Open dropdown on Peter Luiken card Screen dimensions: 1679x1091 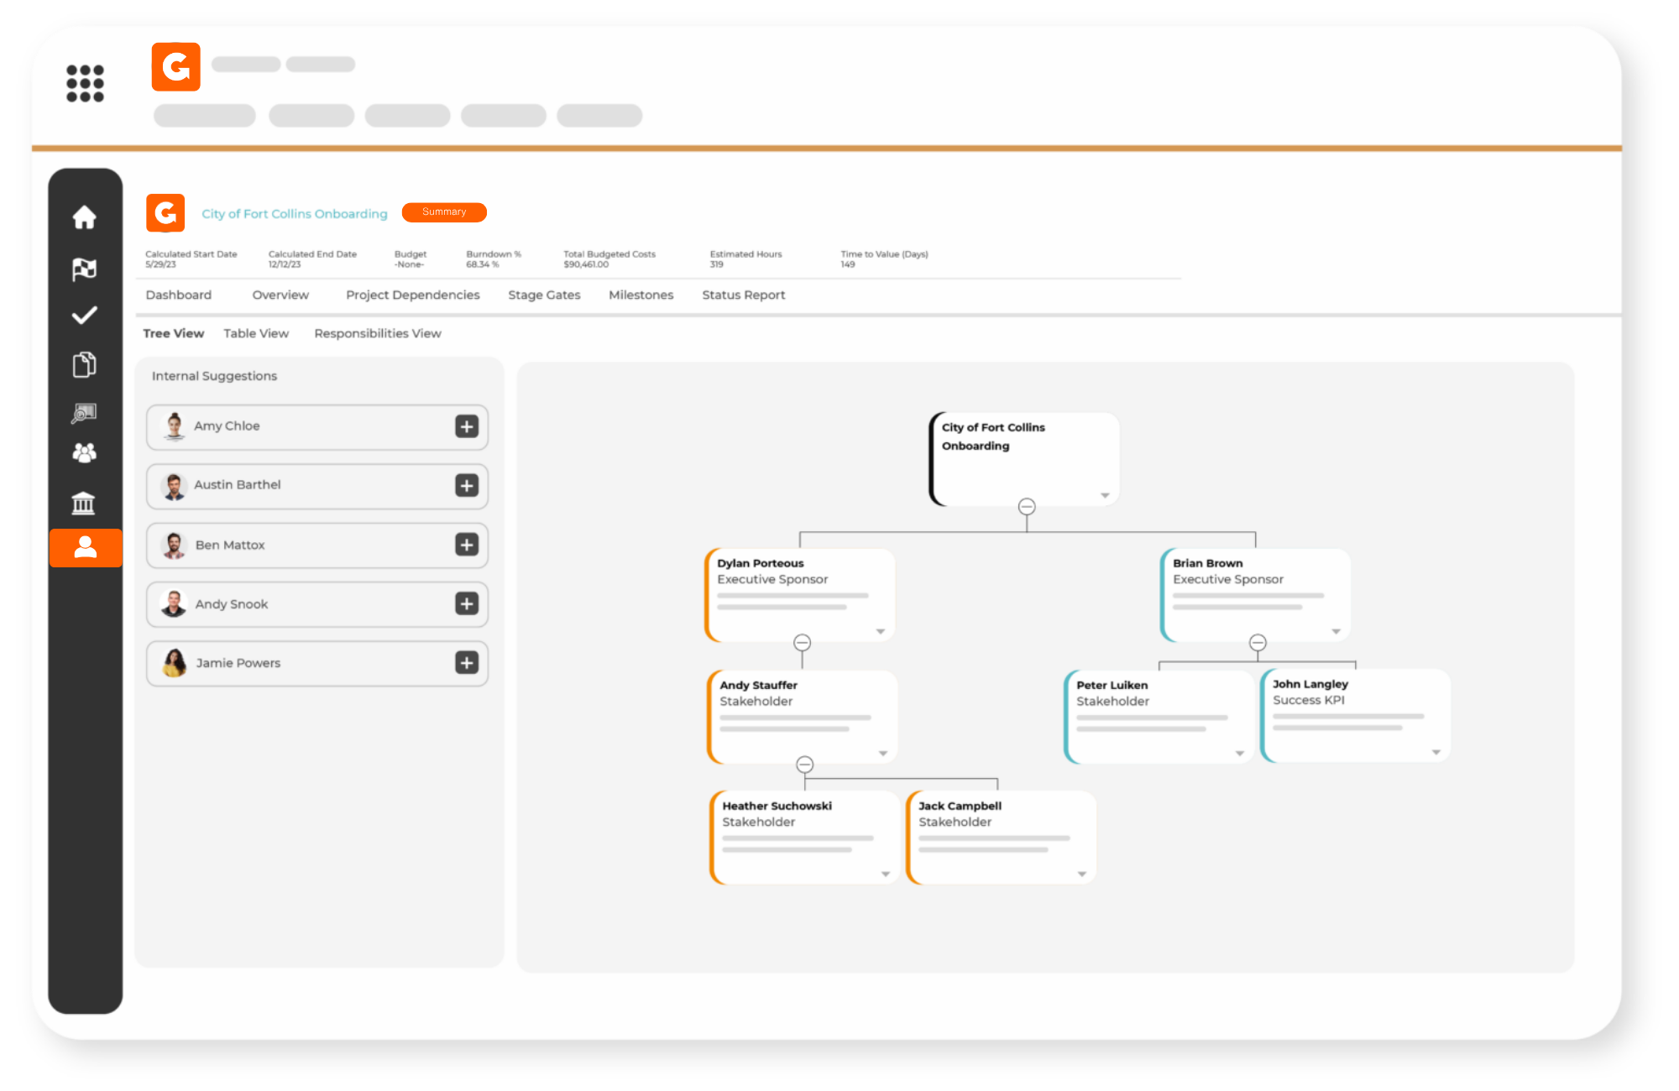coord(1239,753)
